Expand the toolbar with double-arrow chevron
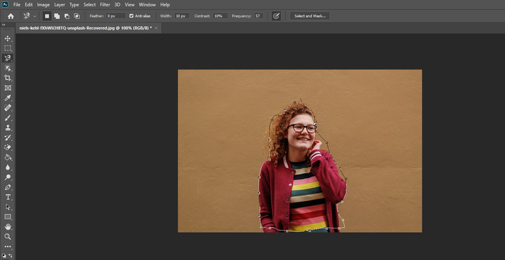 coord(4,25)
